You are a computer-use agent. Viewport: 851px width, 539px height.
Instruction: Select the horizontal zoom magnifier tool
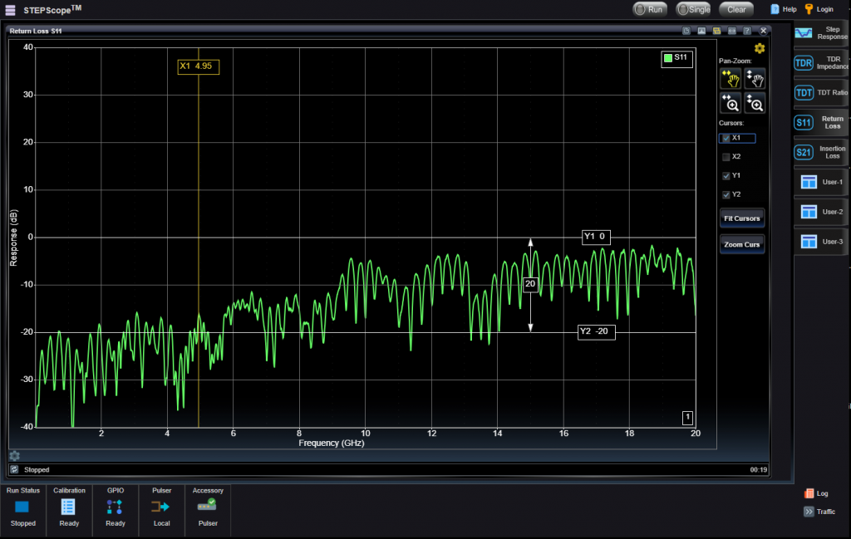pos(730,103)
